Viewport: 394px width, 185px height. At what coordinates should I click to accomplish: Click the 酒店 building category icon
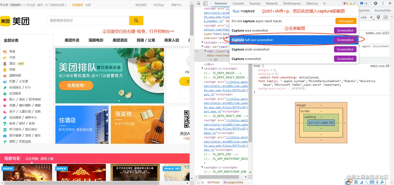(5, 64)
